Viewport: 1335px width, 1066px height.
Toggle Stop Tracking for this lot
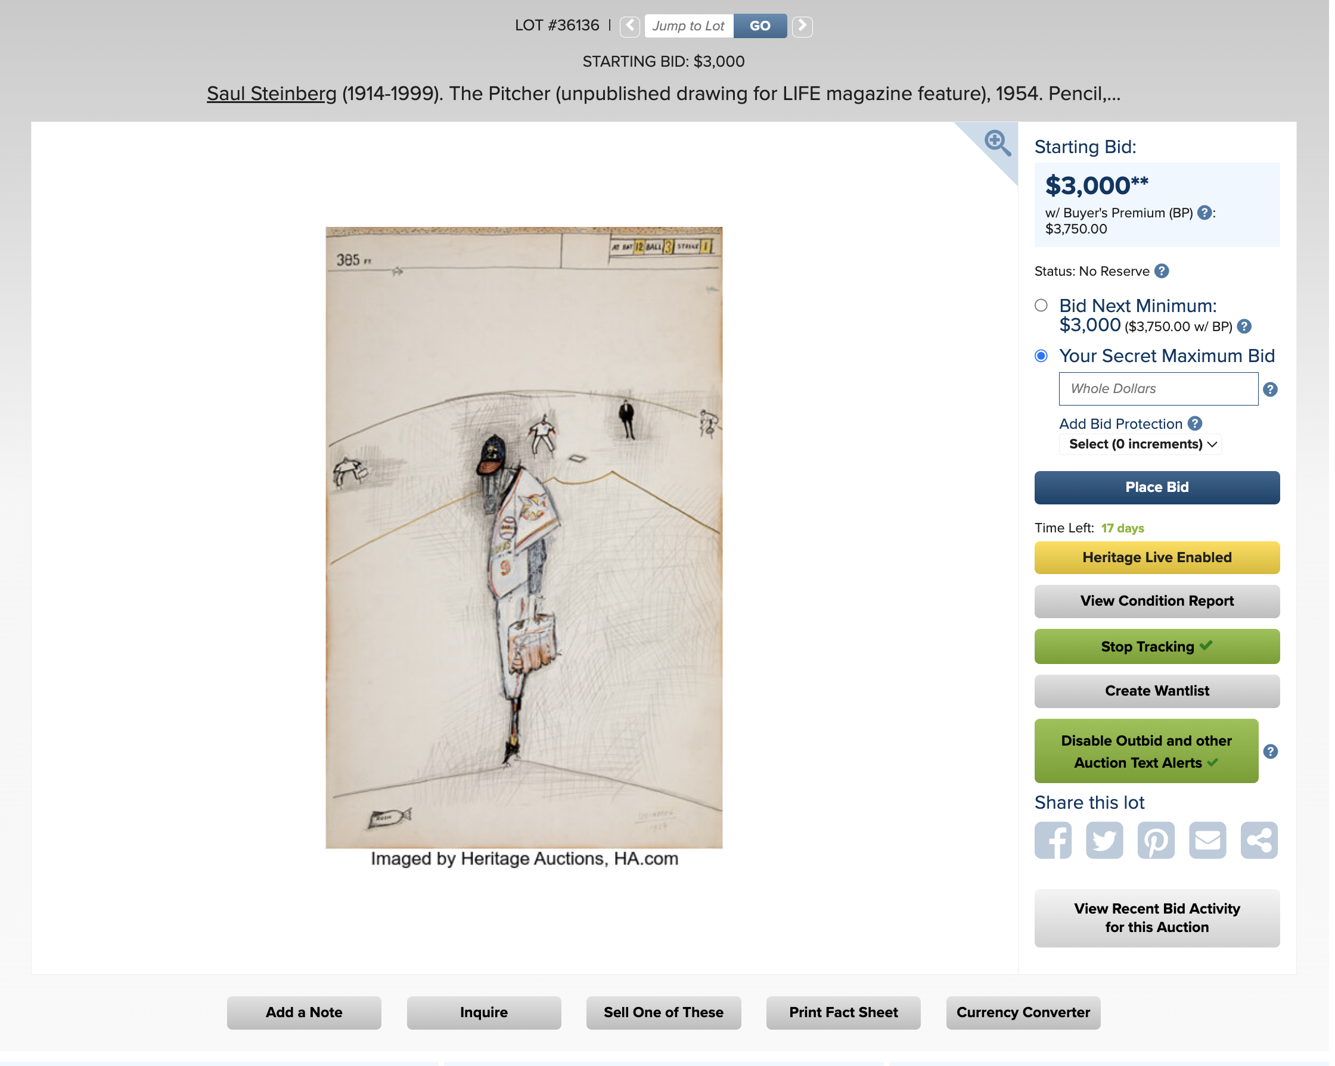coord(1157,647)
